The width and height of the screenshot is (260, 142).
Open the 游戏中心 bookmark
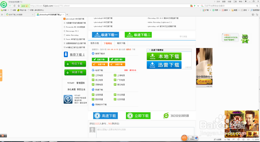coord(39,10)
